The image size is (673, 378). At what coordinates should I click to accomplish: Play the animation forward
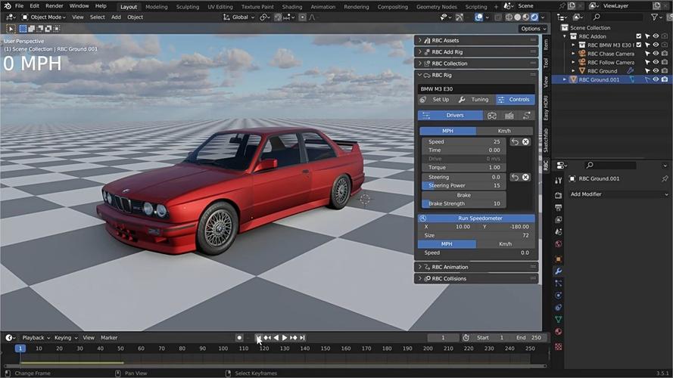click(x=285, y=338)
